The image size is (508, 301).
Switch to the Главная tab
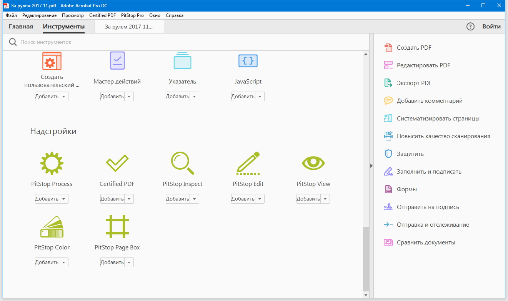point(21,27)
